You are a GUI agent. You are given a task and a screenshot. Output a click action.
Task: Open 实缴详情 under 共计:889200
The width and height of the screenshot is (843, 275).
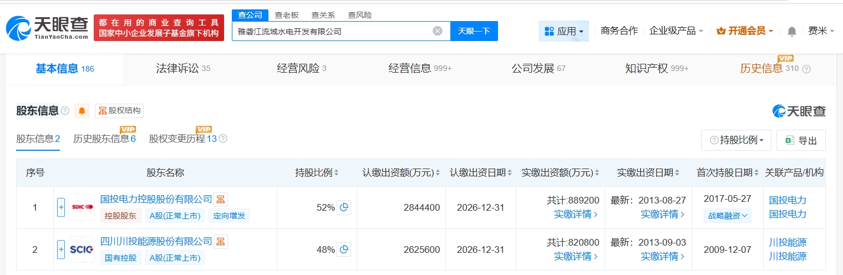[x=576, y=214]
